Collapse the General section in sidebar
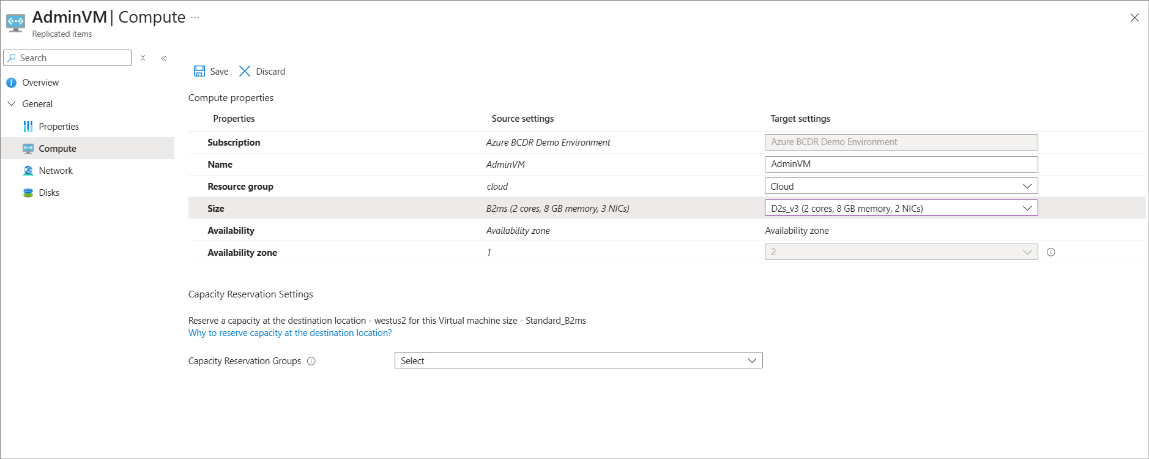Viewport: 1149px width, 459px height. pos(11,104)
